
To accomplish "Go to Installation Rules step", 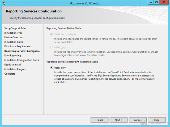I will coord(14,42).
